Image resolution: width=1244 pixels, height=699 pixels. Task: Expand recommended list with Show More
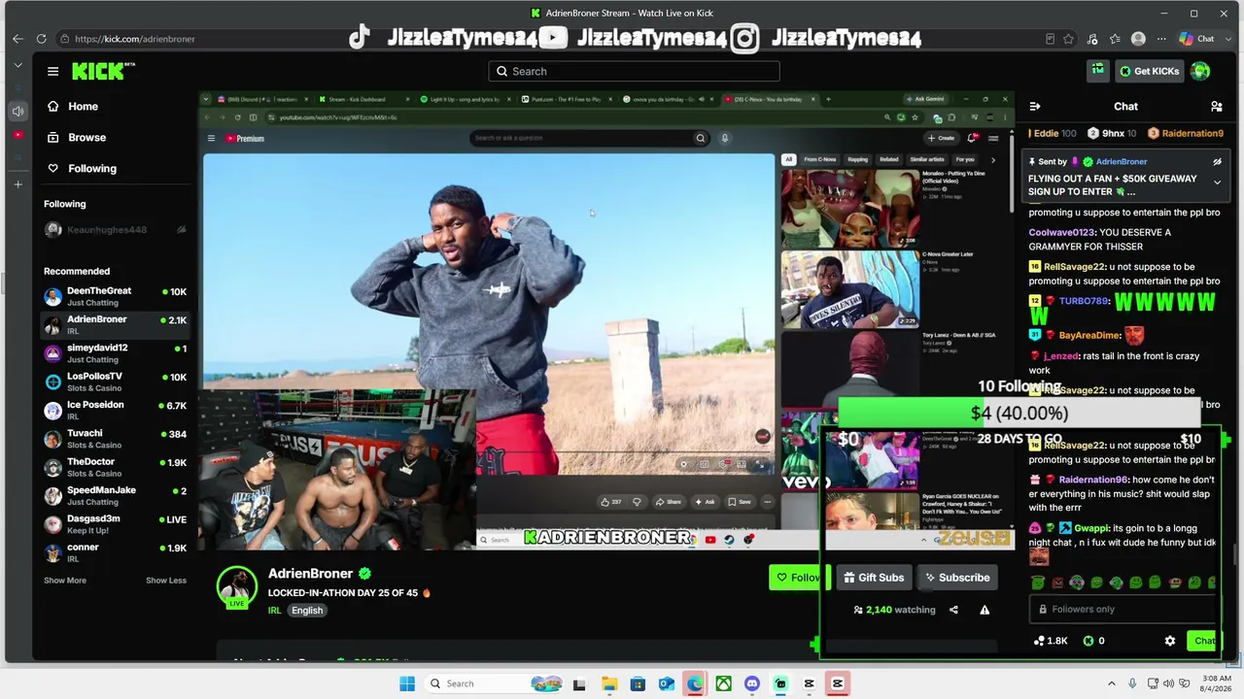tap(65, 581)
